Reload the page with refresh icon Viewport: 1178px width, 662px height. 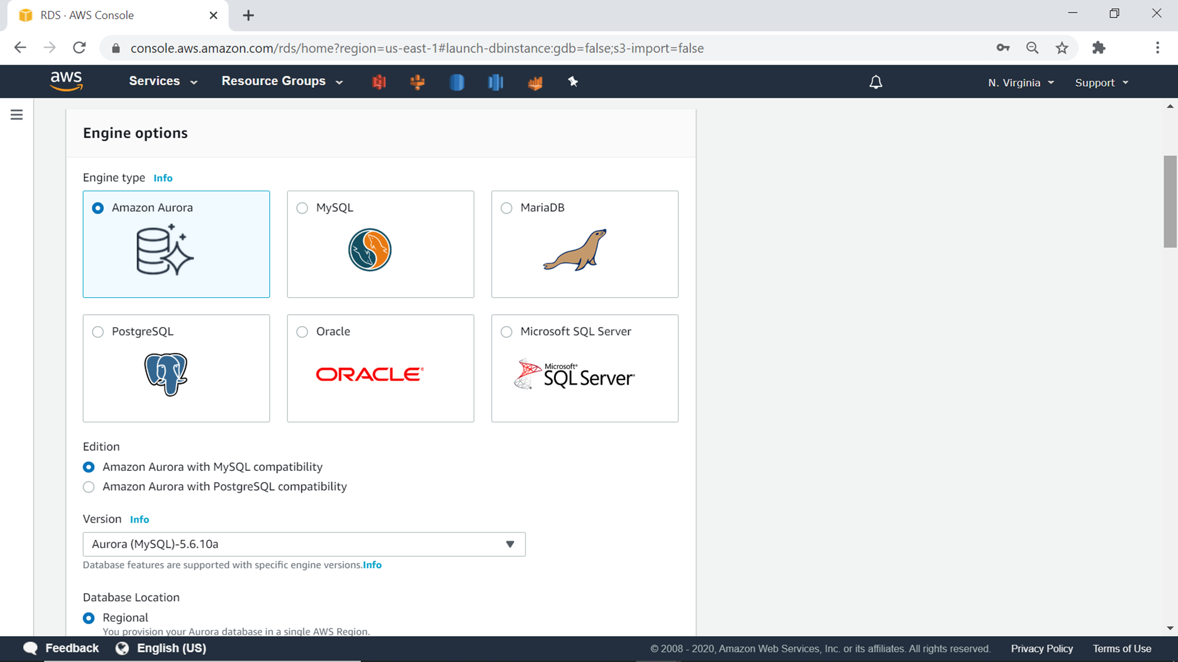(80, 48)
